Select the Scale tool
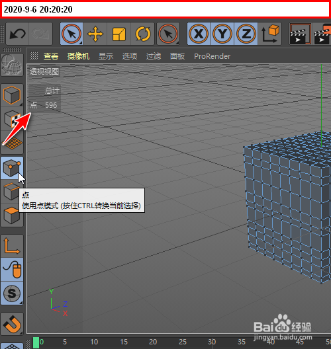 click(119, 34)
